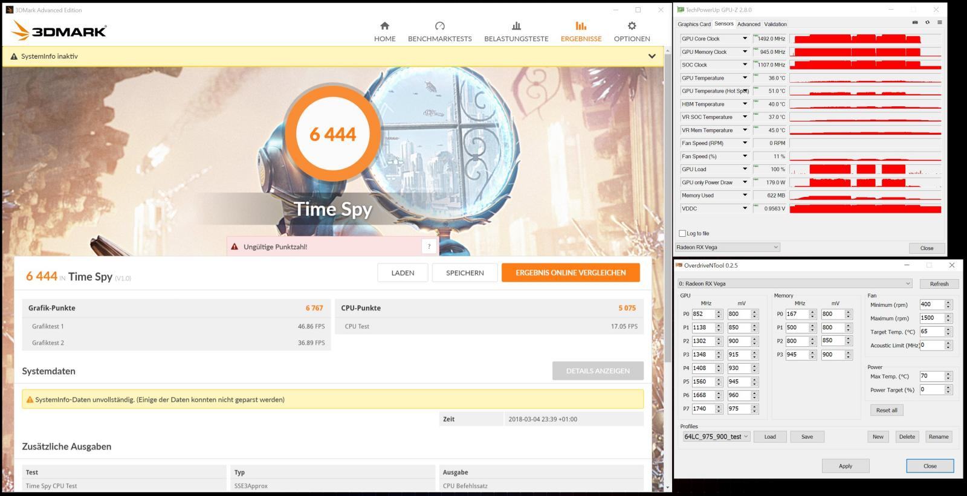Click the GPU P7 MHz field showing 1740
Viewport: 967px width, 496px height.
(703, 408)
